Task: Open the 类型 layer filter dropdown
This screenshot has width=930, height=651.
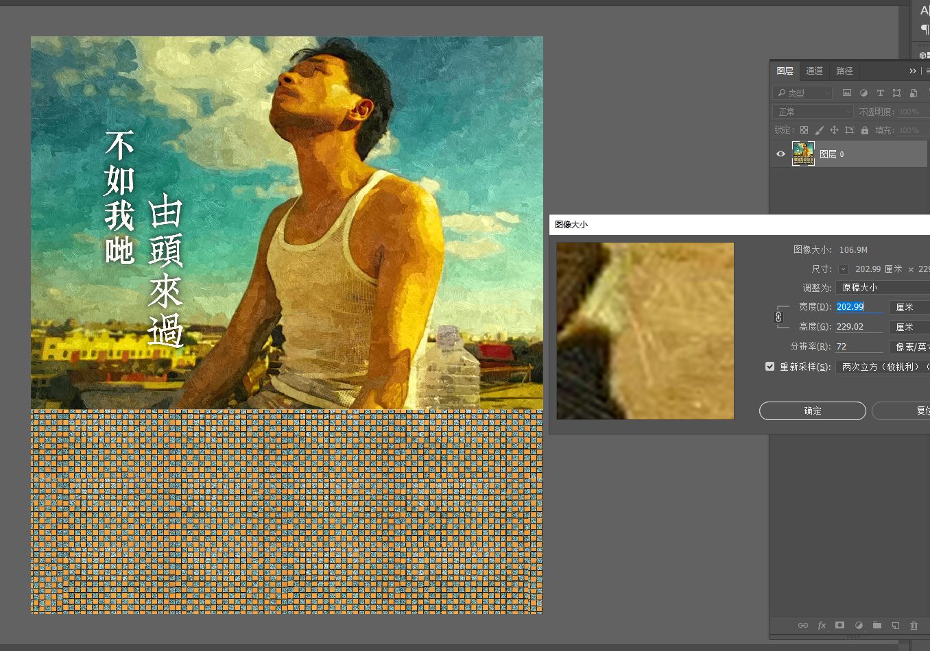Action: (x=802, y=93)
